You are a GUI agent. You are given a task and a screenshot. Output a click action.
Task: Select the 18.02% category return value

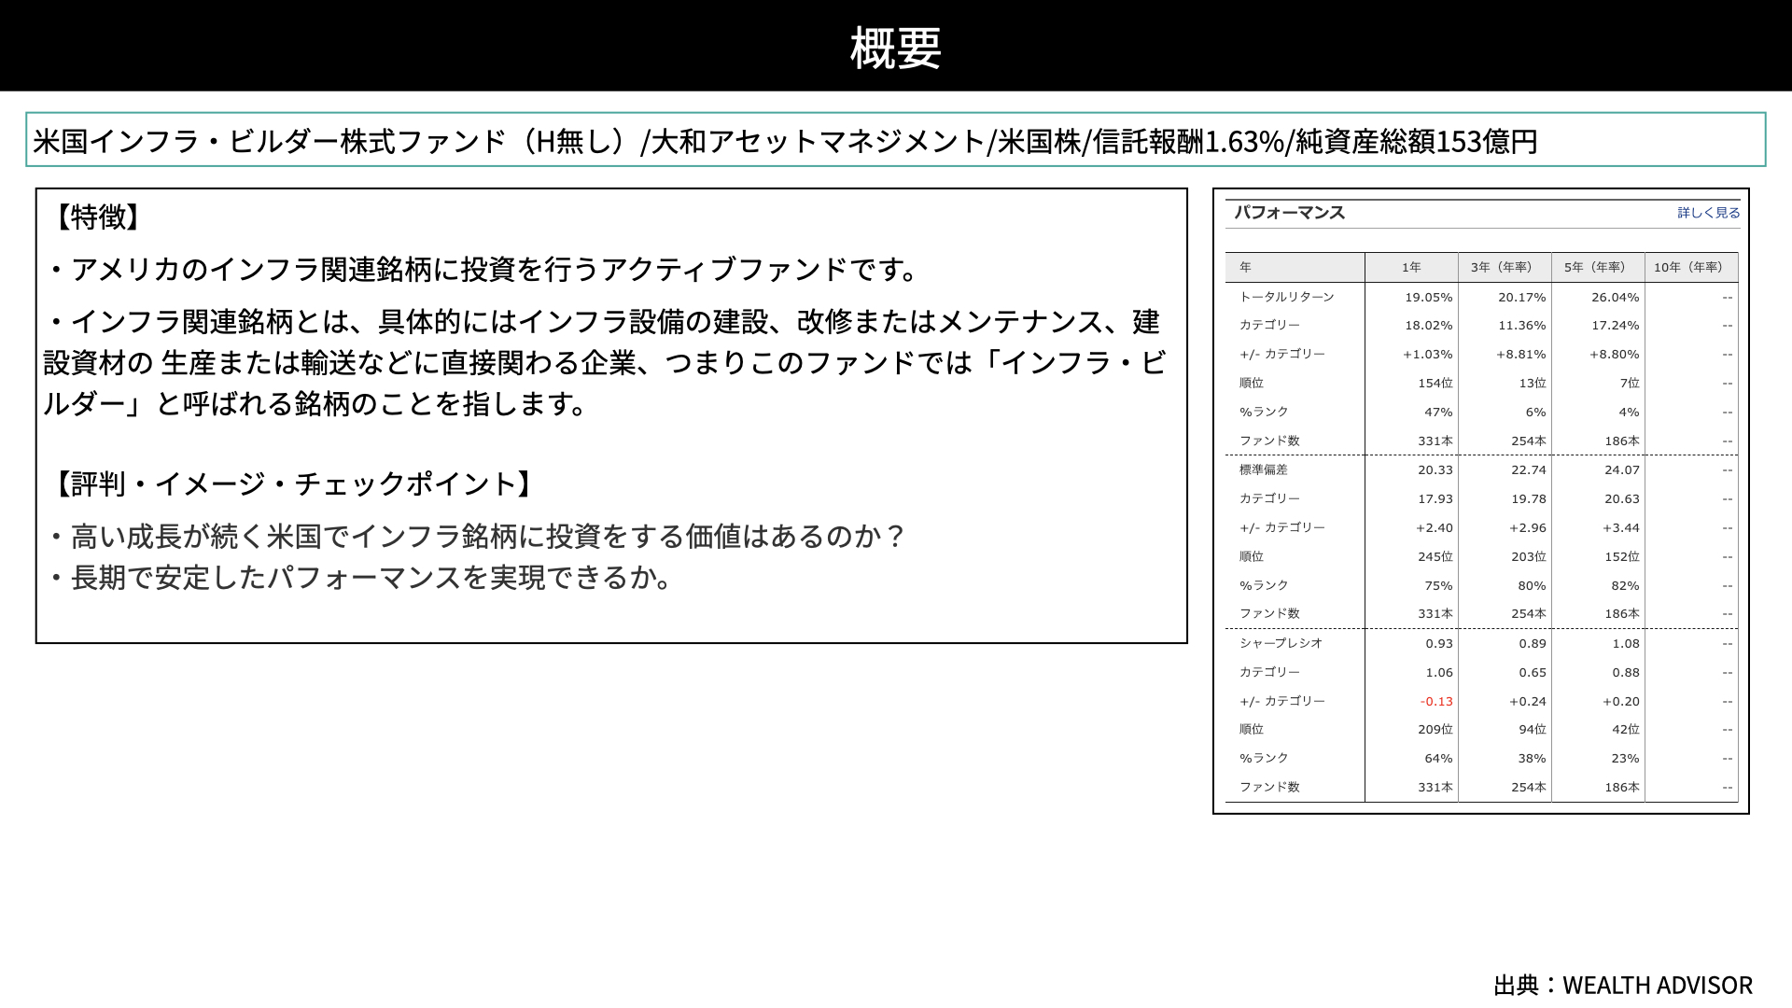(x=1428, y=326)
